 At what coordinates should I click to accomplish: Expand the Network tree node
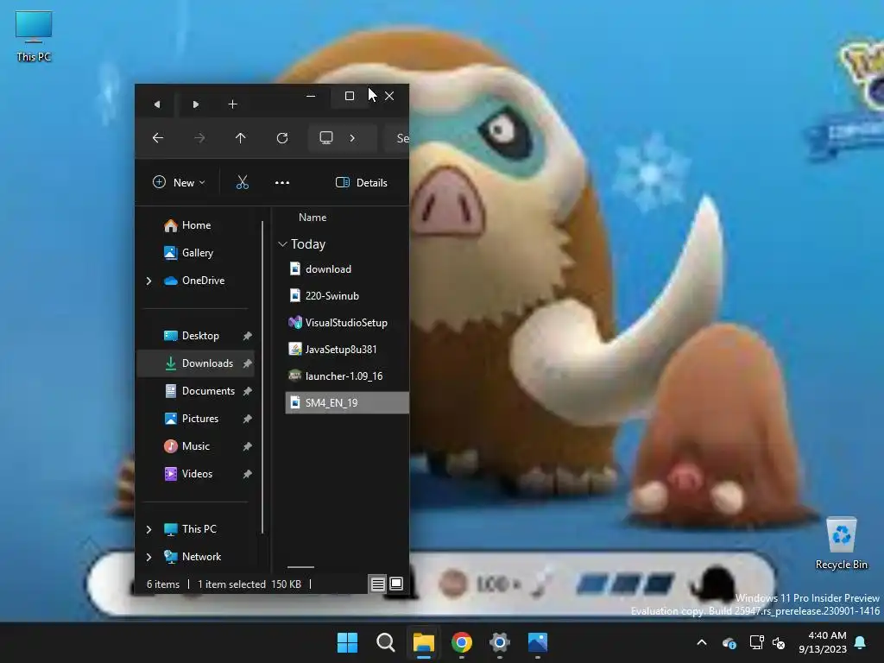coord(148,557)
